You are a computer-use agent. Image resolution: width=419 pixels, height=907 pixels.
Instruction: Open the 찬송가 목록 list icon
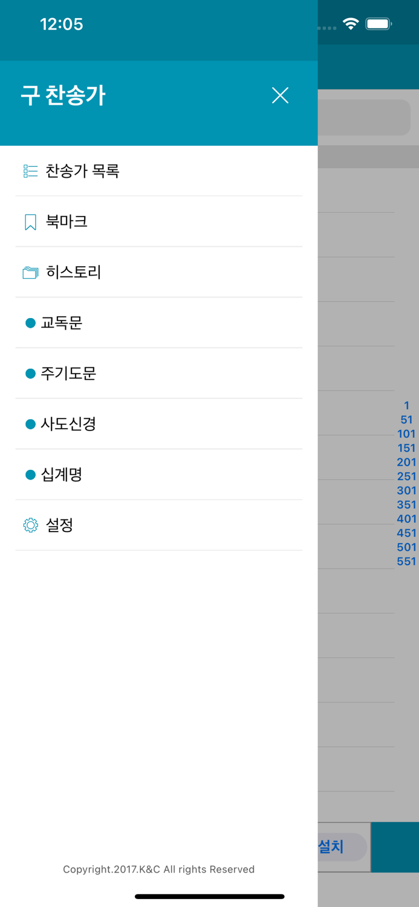30,171
